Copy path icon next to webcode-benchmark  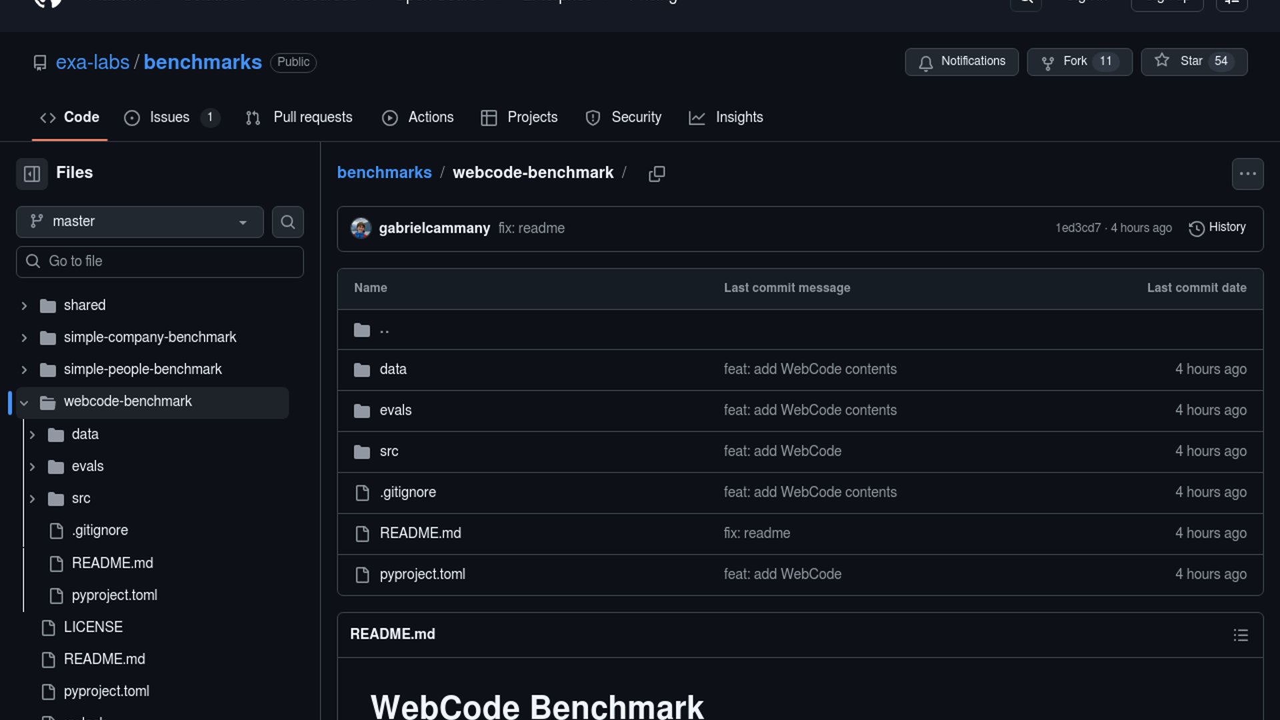(x=657, y=173)
